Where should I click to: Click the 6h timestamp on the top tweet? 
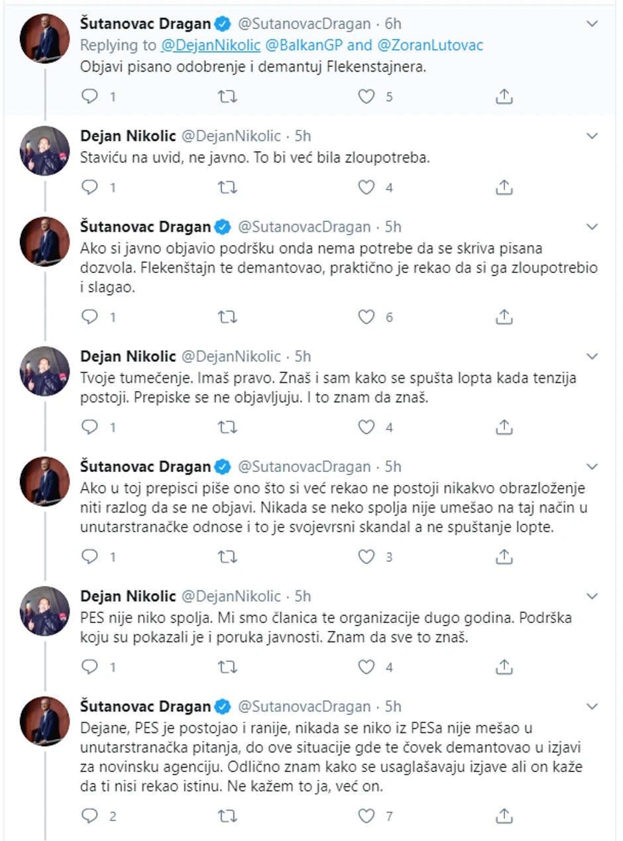[394, 22]
